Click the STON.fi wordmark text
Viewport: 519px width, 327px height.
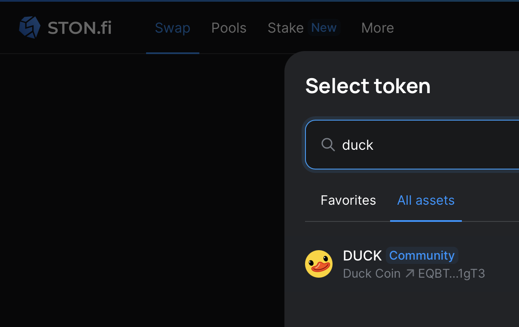tap(79, 28)
